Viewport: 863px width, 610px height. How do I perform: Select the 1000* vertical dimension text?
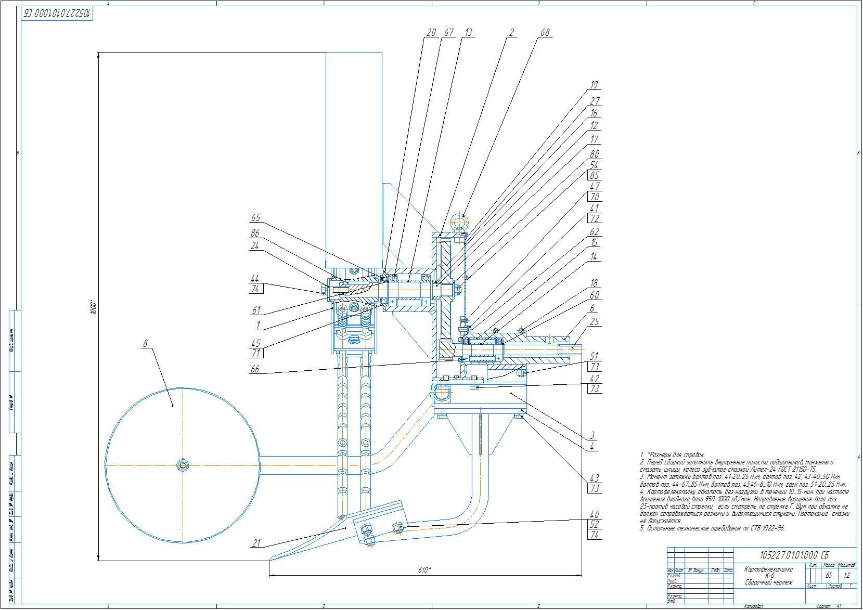tap(94, 306)
